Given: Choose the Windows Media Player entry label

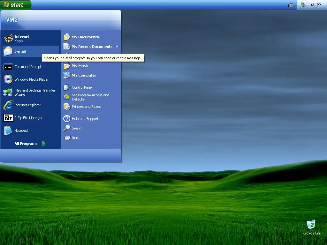Looking at the screenshot, I should (x=32, y=79).
